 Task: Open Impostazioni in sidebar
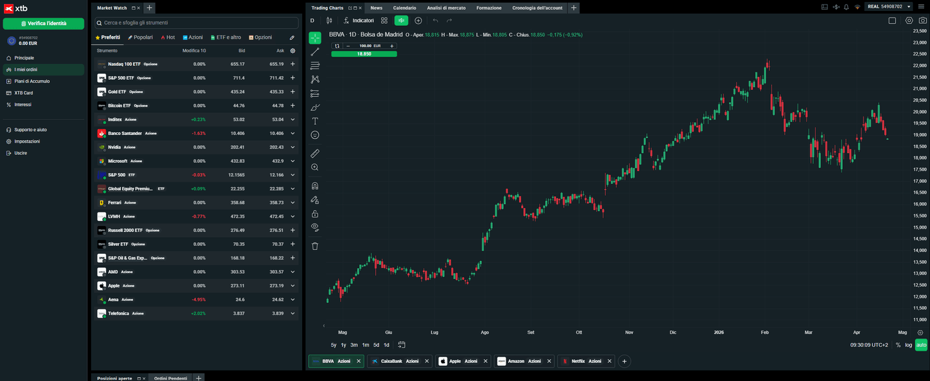(43, 141)
